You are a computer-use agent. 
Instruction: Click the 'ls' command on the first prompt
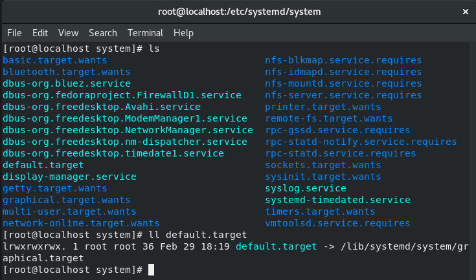pos(154,48)
